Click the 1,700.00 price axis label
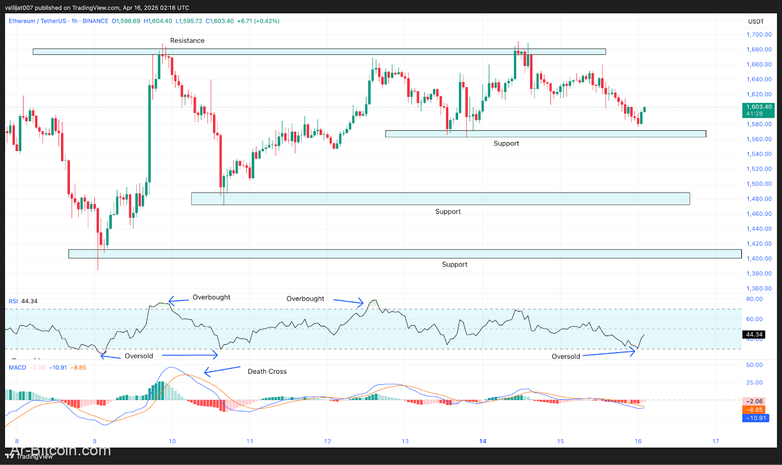 coord(759,35)
